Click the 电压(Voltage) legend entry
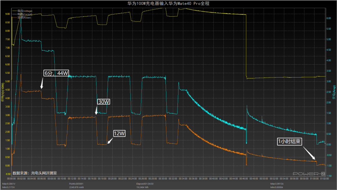The height and width of the screenshot is (190, 337). 22,11
